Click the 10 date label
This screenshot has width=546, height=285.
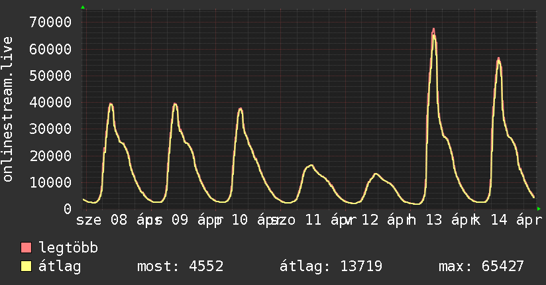point(240,220)
